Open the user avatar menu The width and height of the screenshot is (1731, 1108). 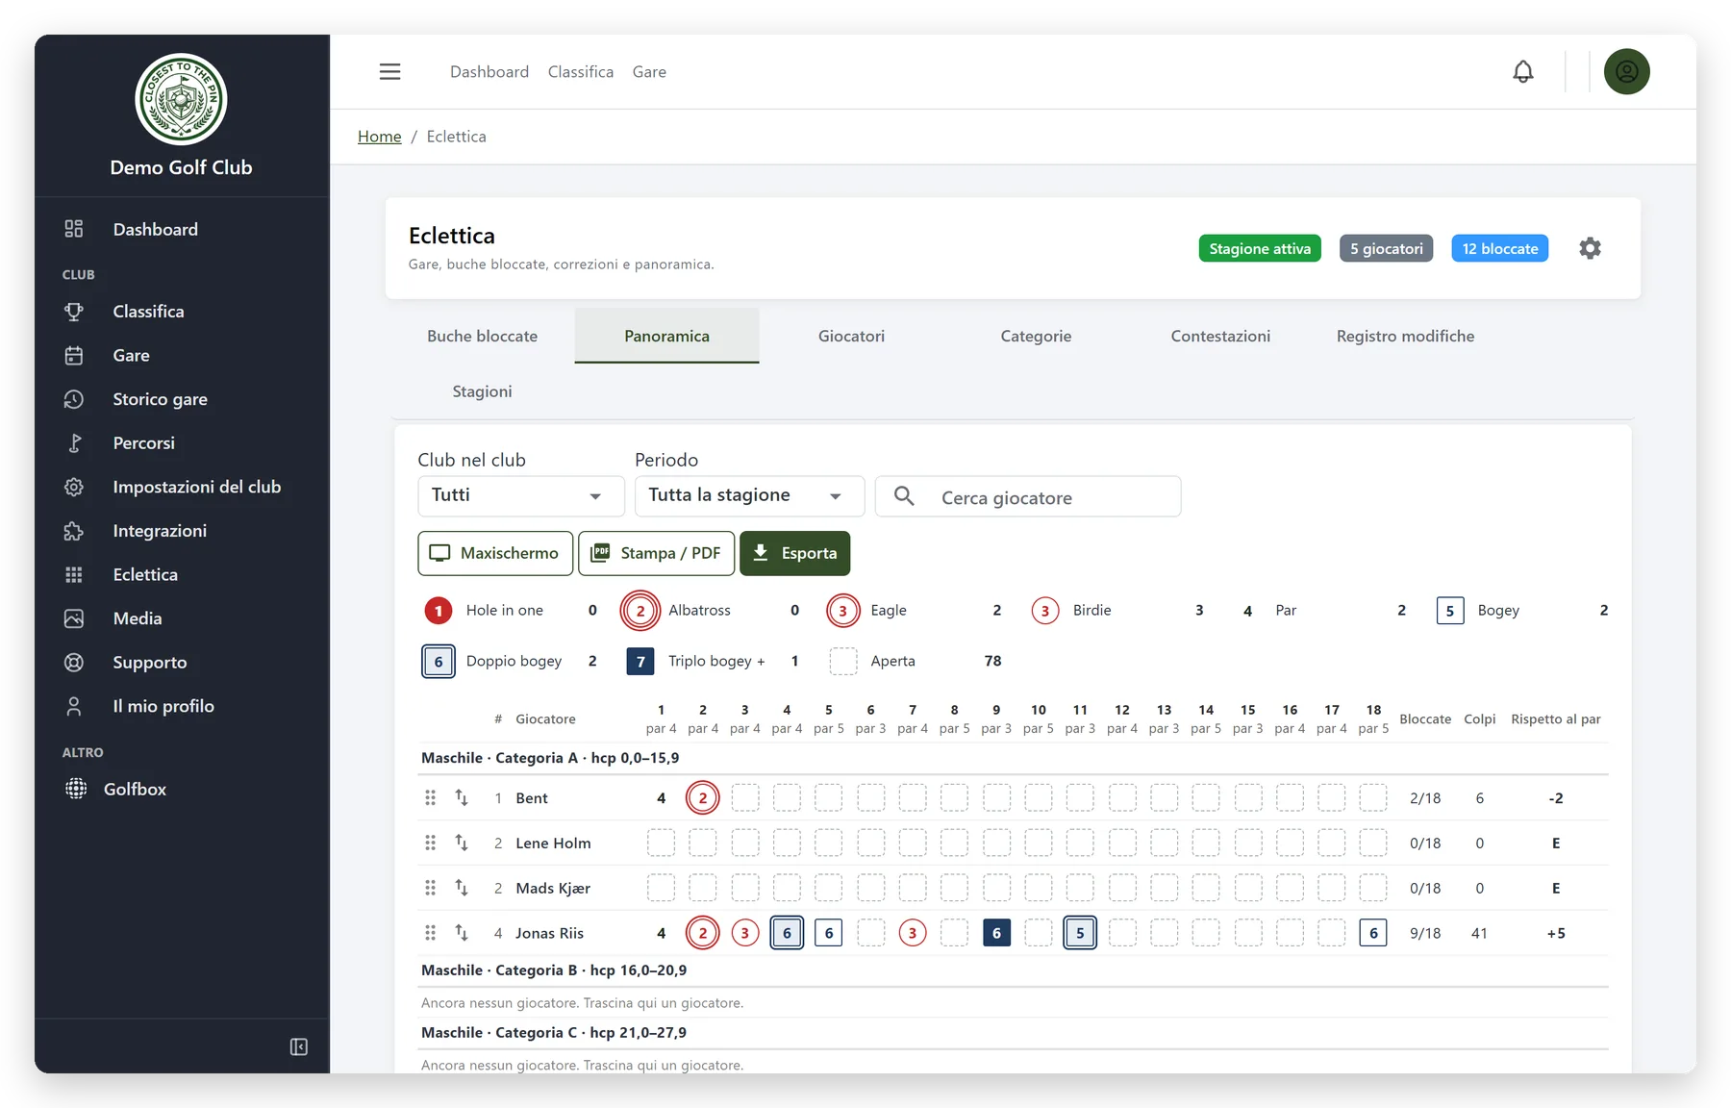click(x=1626, y=71)
